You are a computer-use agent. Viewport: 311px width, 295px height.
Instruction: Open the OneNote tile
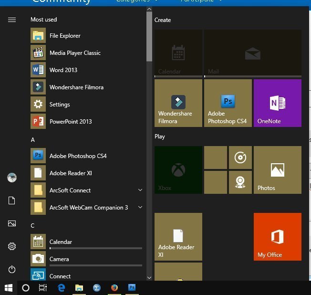[278, 103]
